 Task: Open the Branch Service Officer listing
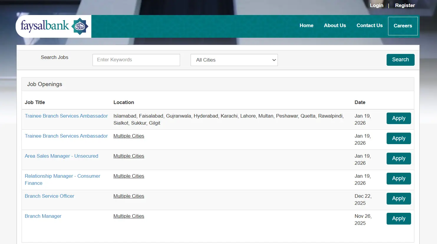click(x=50, y=196)
